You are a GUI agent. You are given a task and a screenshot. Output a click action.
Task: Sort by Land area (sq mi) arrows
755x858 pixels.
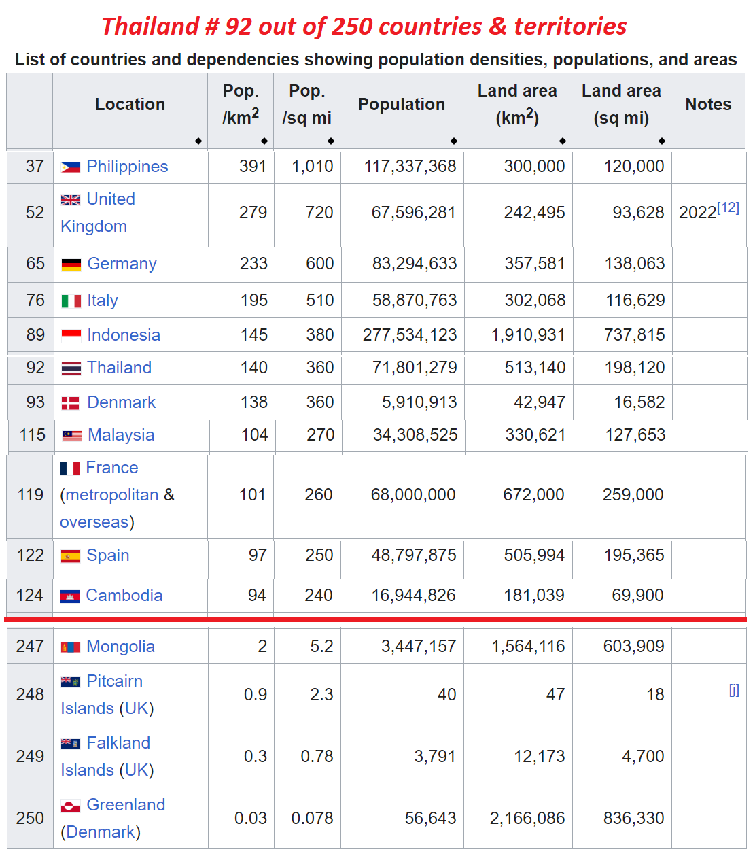click(662, 141)
